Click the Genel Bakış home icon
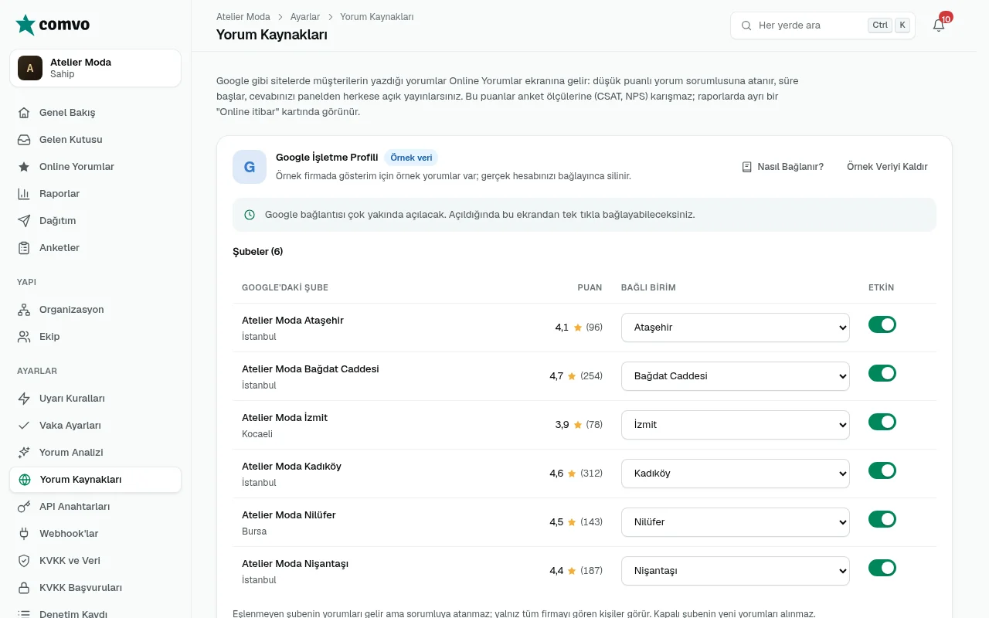 24,113
